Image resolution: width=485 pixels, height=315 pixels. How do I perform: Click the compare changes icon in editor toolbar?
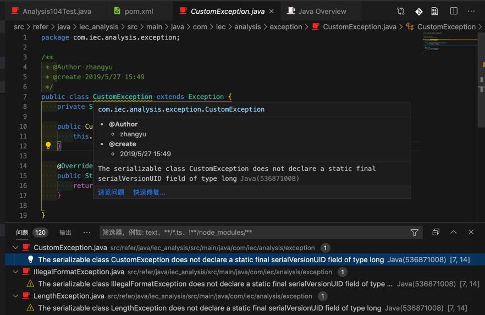(x=400, y=11)
